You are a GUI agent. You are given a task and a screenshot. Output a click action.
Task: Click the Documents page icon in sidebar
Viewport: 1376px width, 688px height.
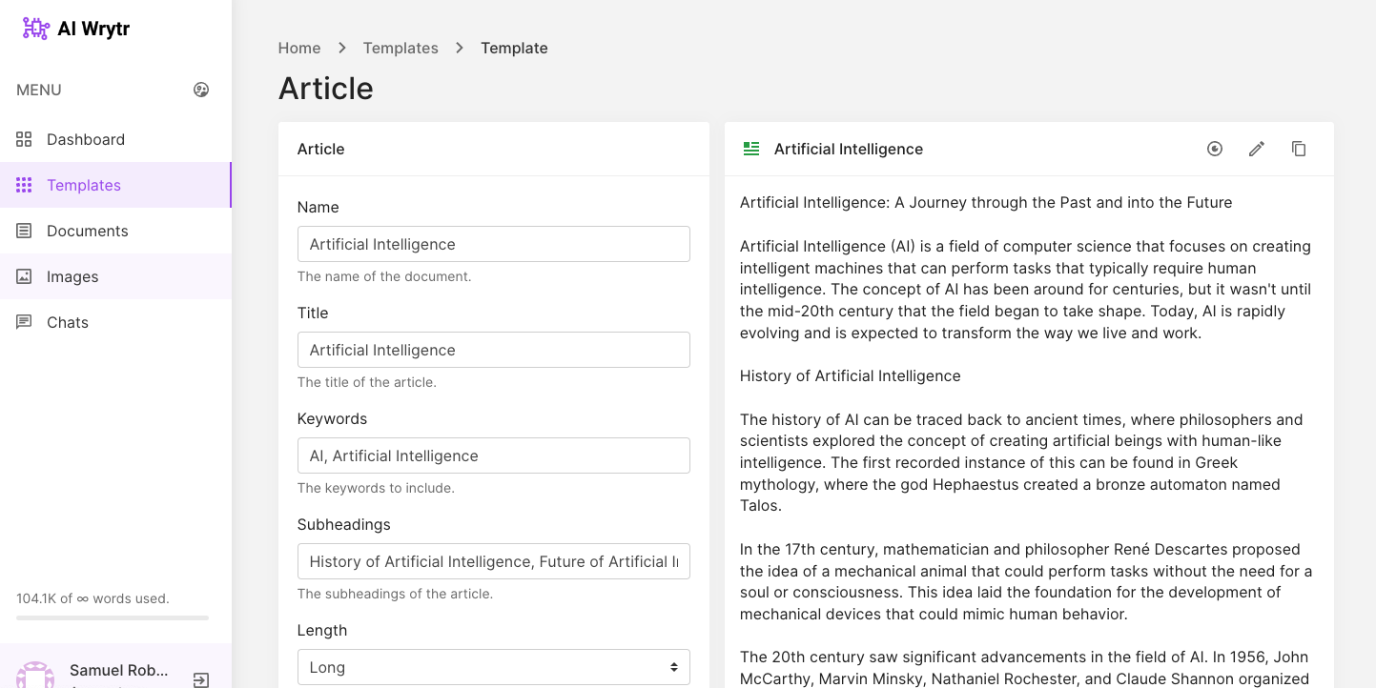click(24, 231)
